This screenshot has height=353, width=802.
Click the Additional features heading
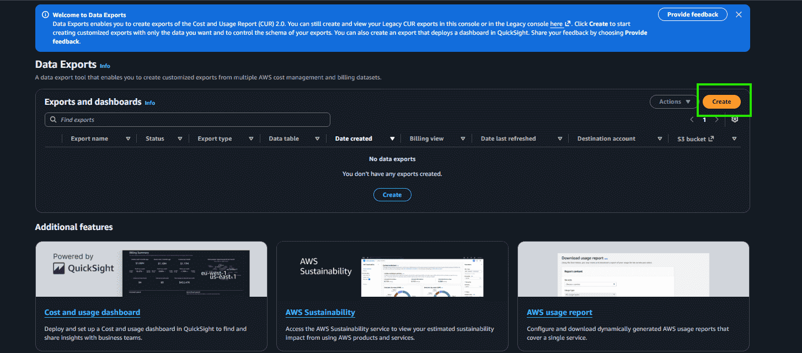point(74,227)
